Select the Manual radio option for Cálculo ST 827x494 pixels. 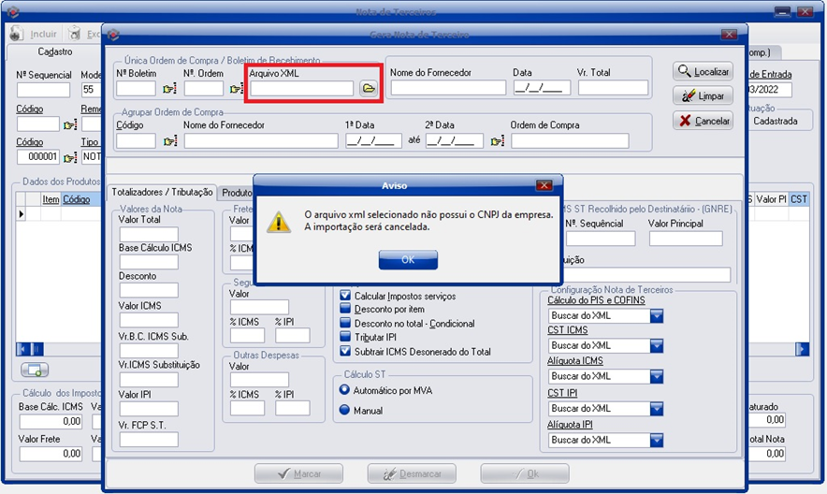(344, 410)
